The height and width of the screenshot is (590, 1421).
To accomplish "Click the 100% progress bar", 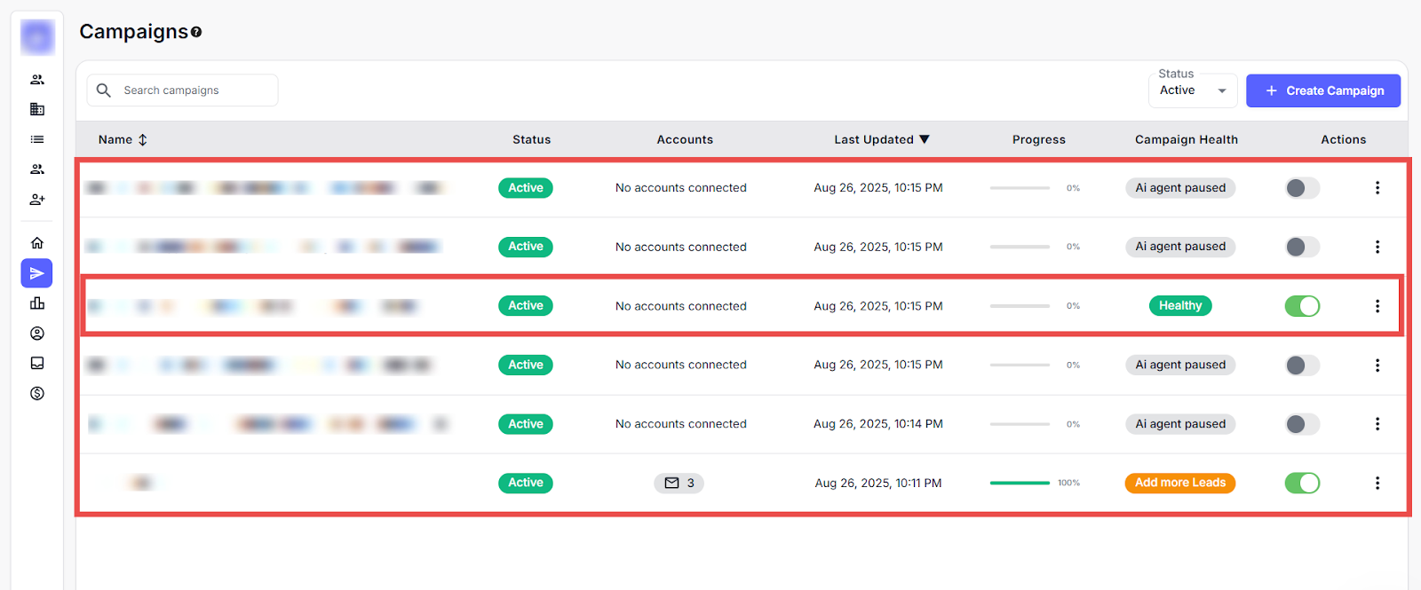I will 1020,483.
